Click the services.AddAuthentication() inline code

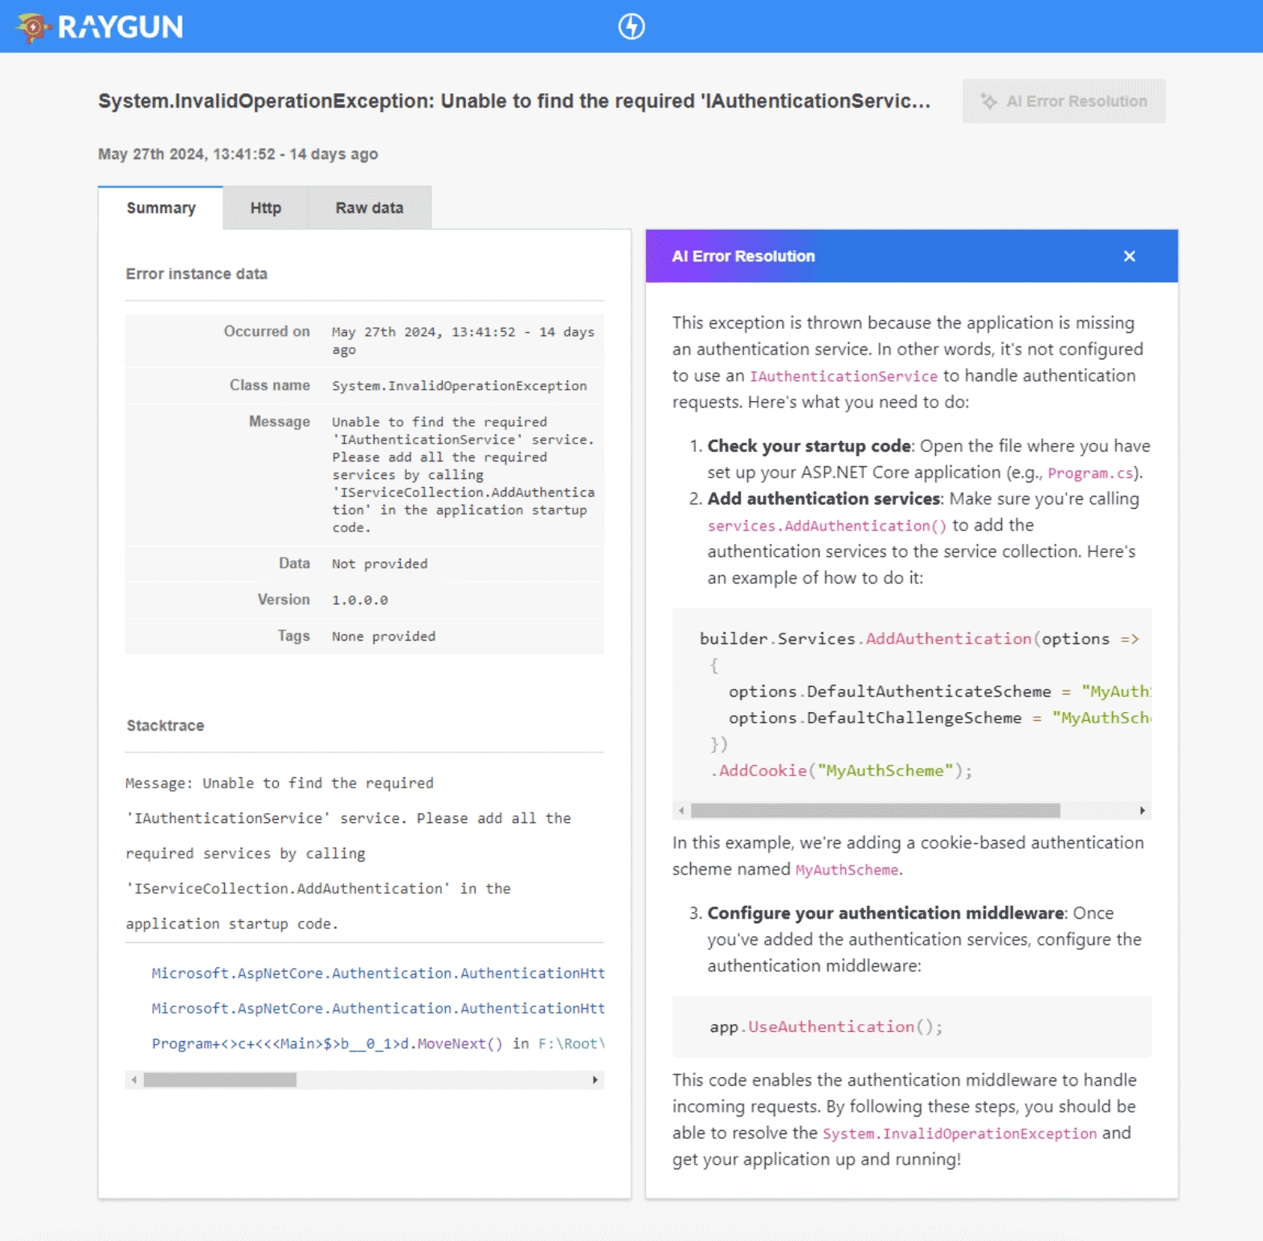coord(827,526)
